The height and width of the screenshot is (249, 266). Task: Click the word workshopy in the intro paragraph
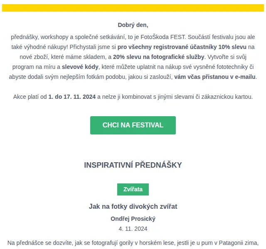click(54, 37)
